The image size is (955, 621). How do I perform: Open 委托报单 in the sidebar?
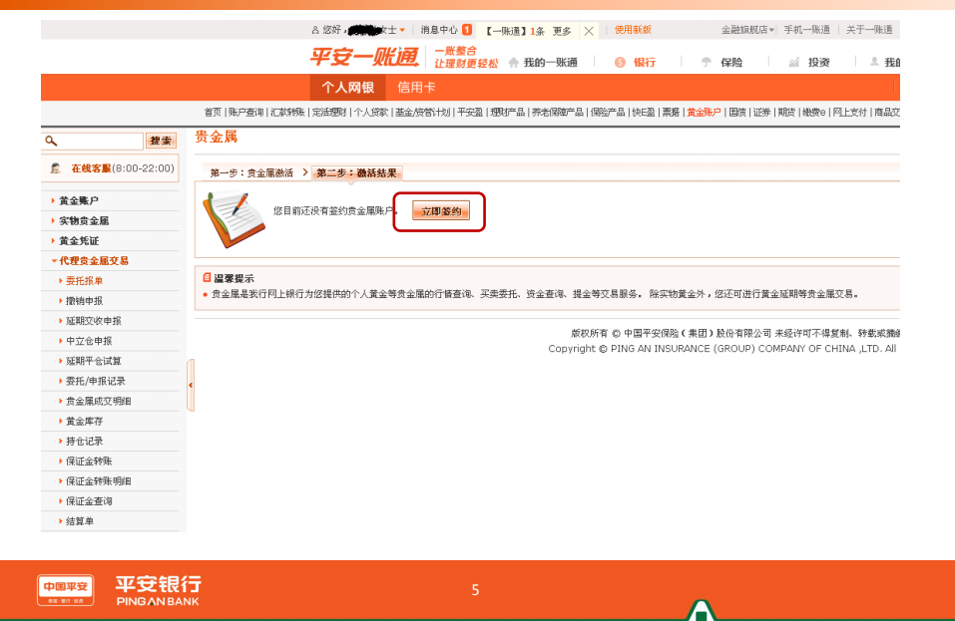(84, 281)
